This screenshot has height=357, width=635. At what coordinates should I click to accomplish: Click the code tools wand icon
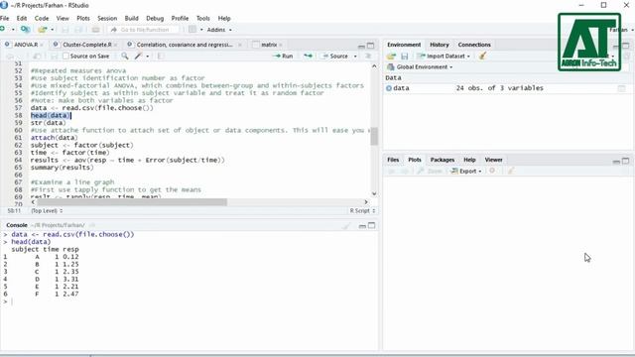click(x=139, y=56)
